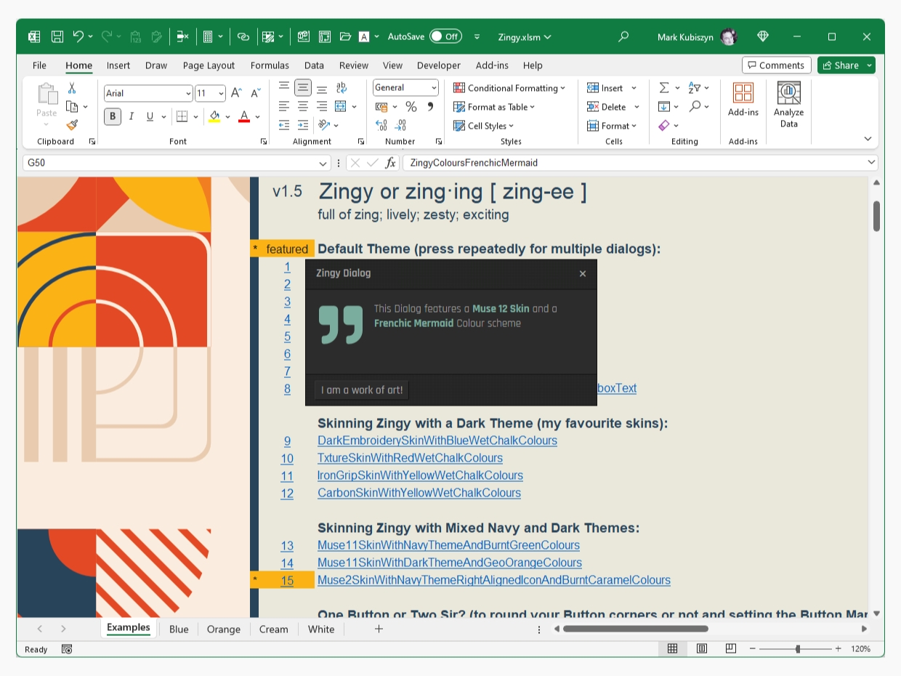Click the Increase Font Size icon

point(236,93)
